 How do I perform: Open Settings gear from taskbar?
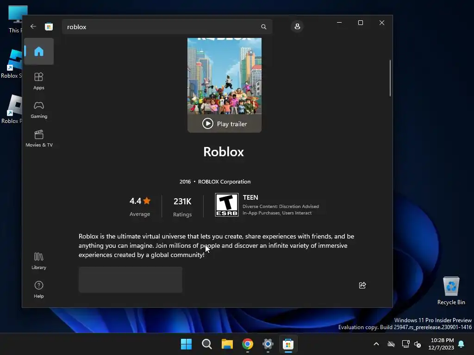[x=268, y=344]
